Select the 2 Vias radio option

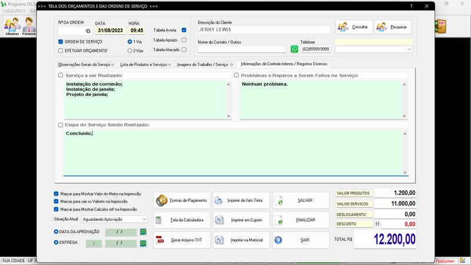point(130,51)
